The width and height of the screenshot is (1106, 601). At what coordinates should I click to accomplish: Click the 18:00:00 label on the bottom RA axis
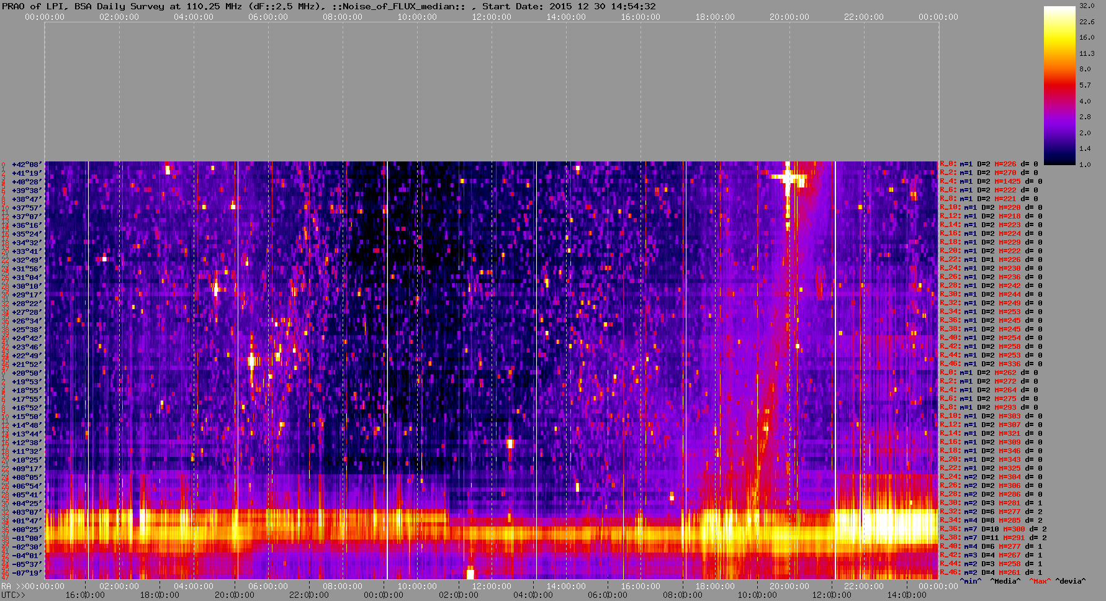pyautogui.click(x=715, y=587)
